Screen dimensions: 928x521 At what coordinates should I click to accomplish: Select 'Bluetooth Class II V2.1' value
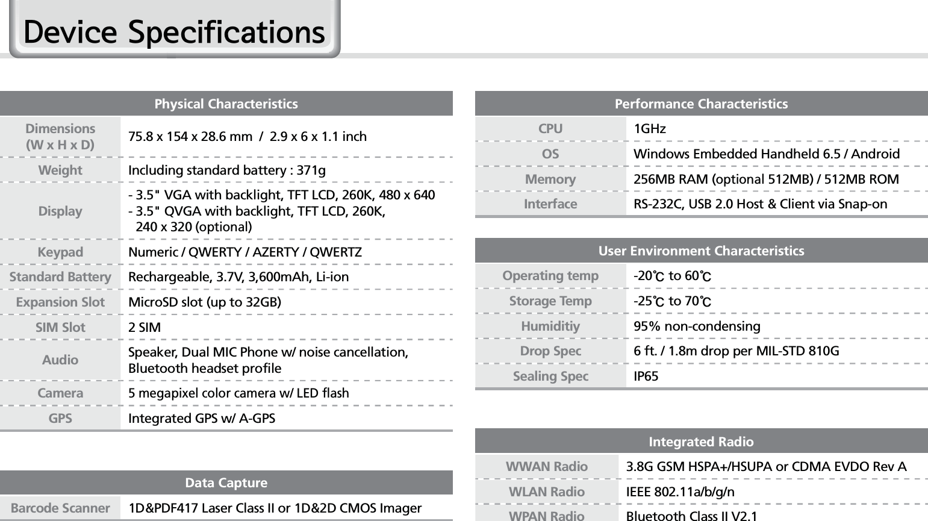(x=692, y=516)
